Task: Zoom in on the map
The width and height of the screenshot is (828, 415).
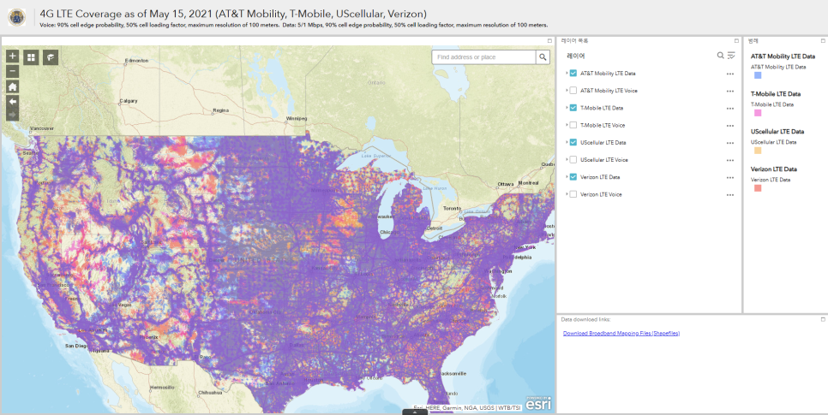Action: pos(12,56)
